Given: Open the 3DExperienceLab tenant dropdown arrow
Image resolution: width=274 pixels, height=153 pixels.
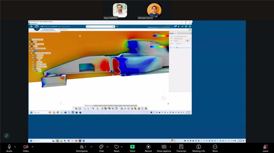Looking at the screenshot, I should tap(172, 27).
